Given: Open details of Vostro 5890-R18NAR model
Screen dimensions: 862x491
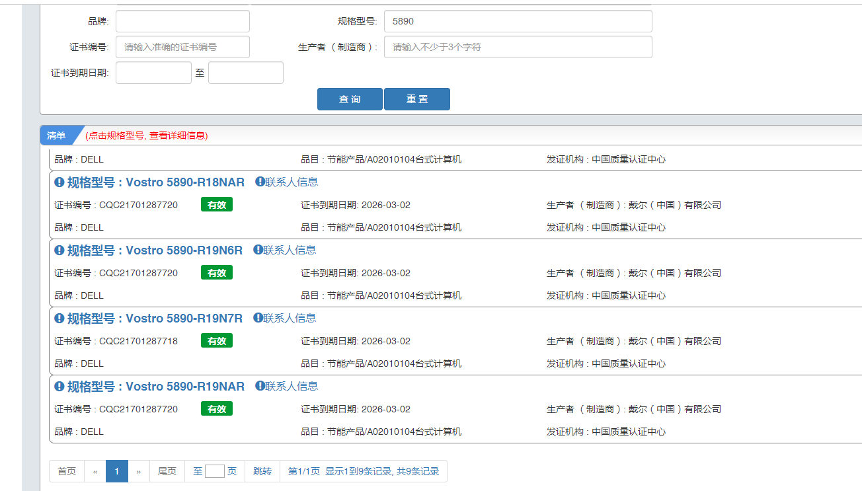Looking at the screenshot, I should (x=156, y=182).
